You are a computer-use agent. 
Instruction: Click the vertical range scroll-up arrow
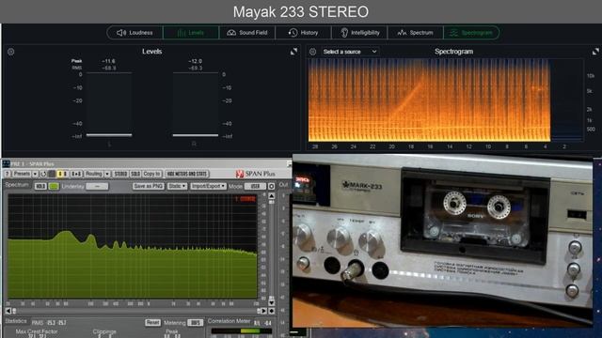[x=272, y=196]
